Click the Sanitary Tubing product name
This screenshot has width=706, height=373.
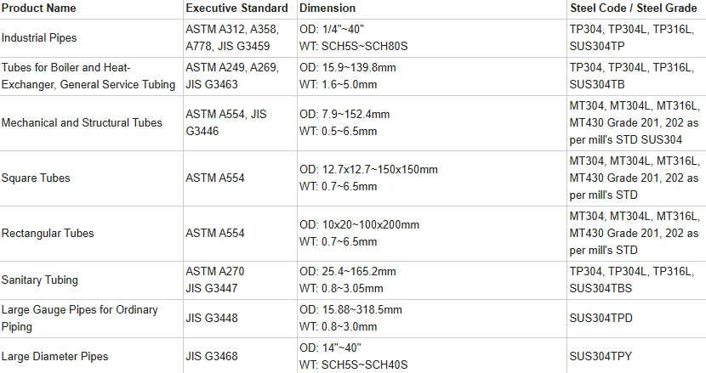pyautogui.click(x=40, y=280)
